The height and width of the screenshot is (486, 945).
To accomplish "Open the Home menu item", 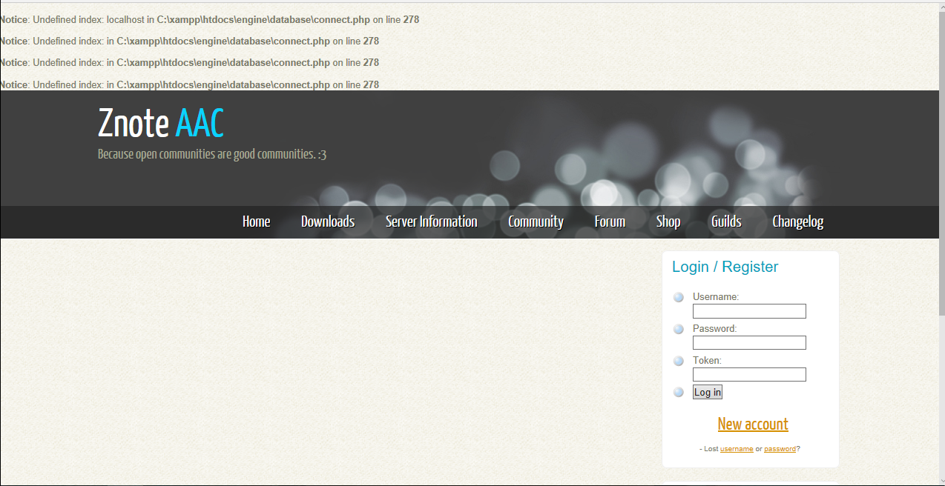I will pyautogui.click(x=256, y=222).
